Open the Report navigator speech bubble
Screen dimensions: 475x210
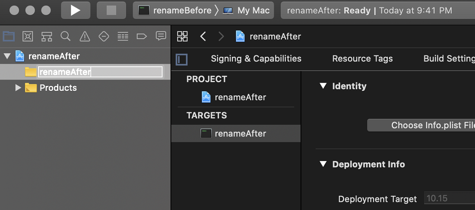(161, 36)
